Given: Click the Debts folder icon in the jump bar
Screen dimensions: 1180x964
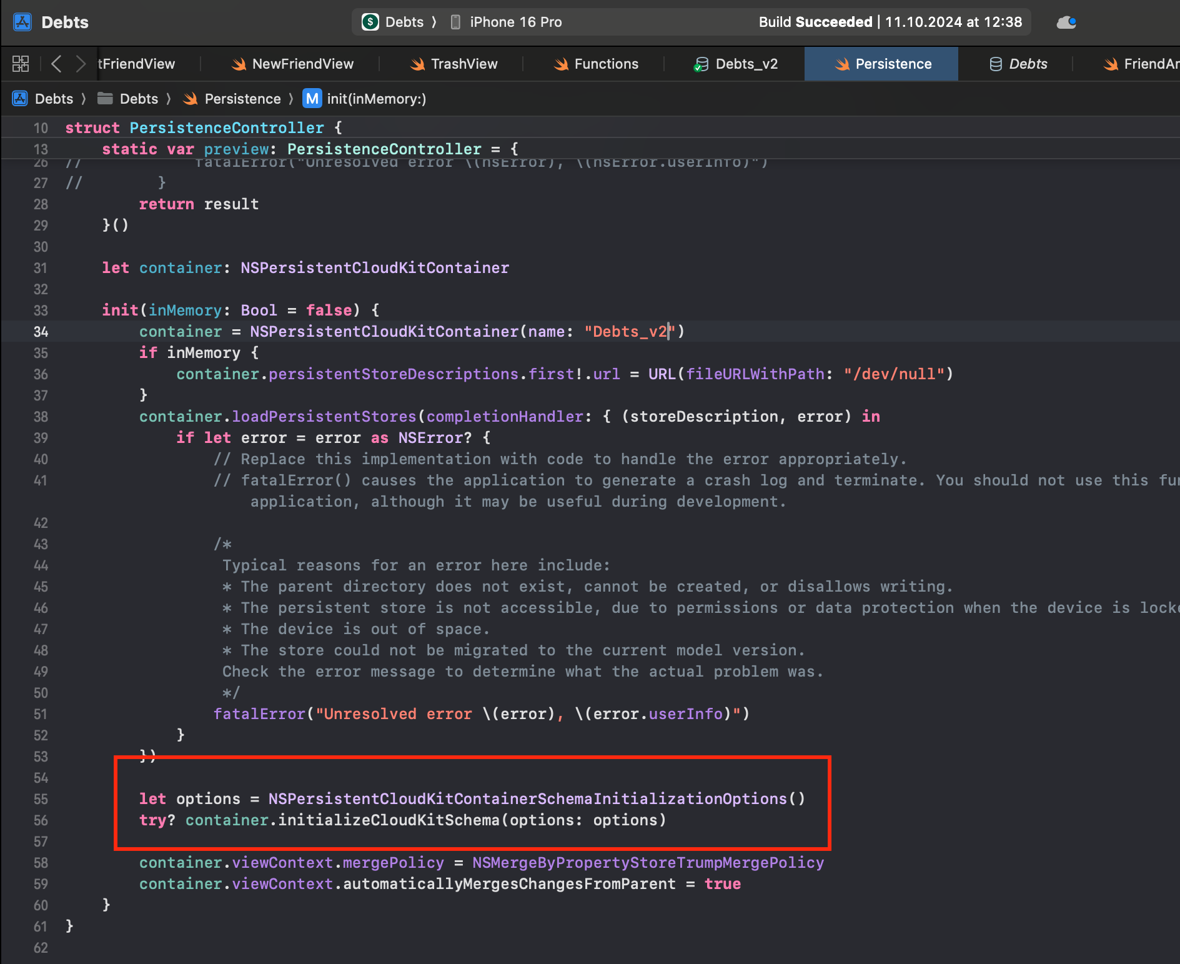Looking at the screenshot, I should (103, 99).
